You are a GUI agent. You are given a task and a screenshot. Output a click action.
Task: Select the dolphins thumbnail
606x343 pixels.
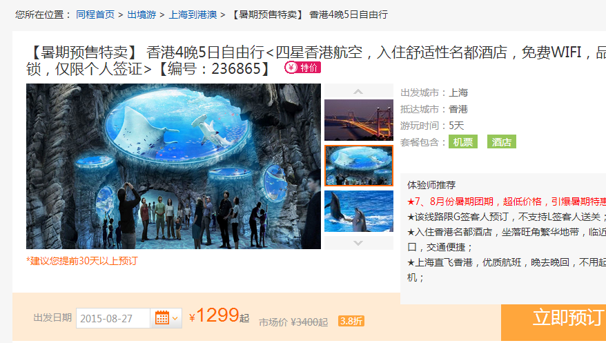point(359,211)
